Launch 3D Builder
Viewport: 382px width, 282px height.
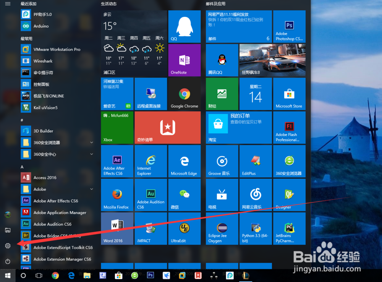[x=58, y=131]
